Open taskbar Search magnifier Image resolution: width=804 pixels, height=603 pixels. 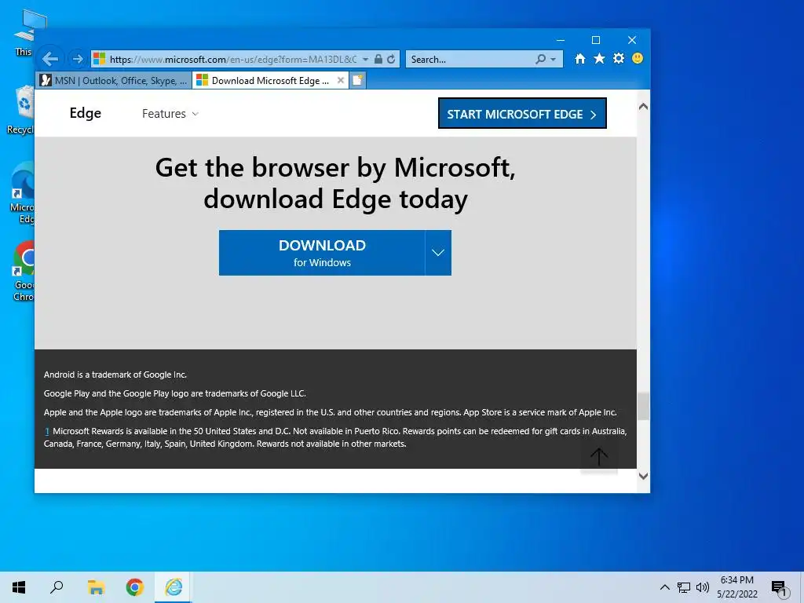tap(57, 587)
